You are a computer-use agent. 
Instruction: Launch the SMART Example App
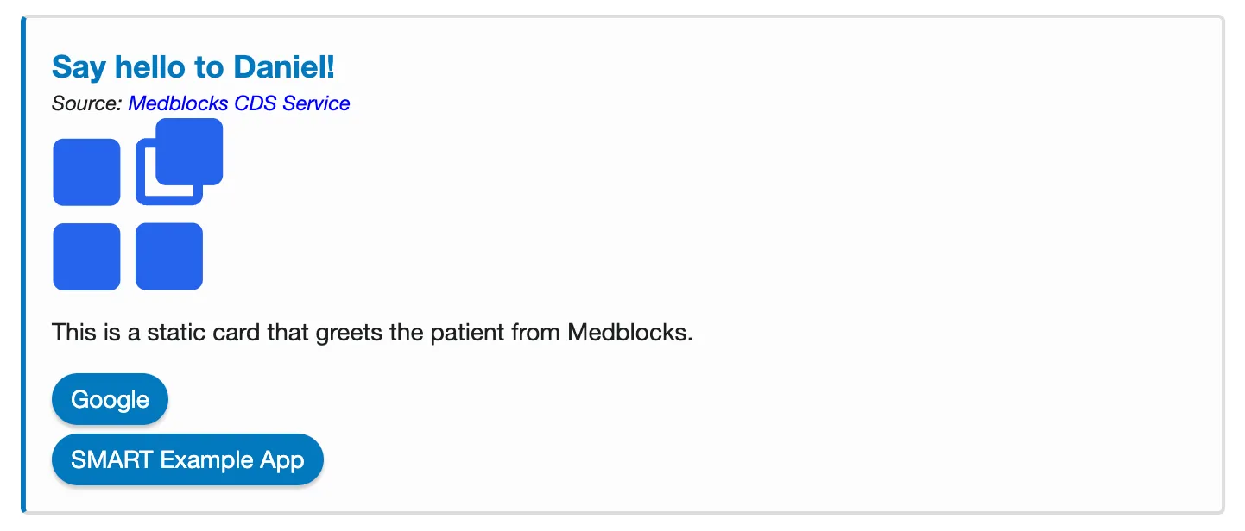(187, 459)
